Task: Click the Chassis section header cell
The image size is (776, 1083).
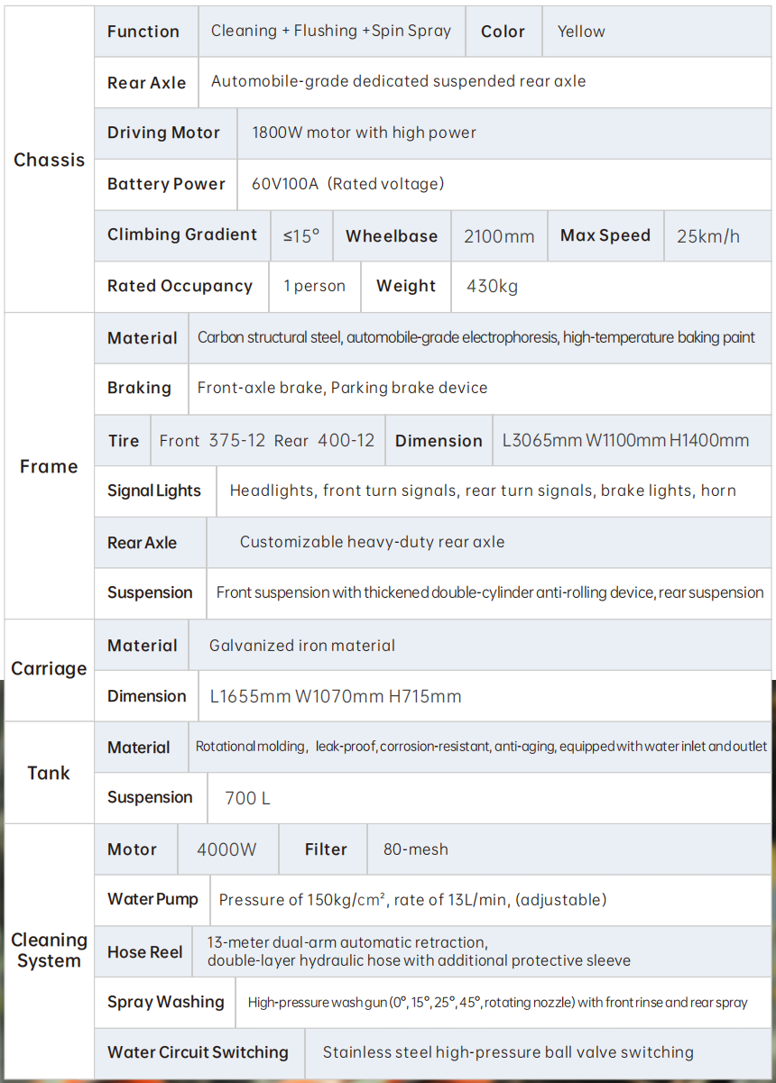Action: pyautogui.click(x=49, y=160)
